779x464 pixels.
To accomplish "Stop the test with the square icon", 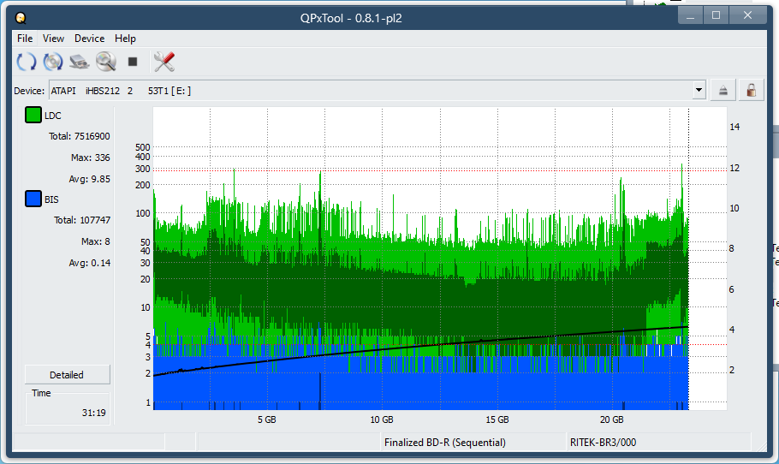I will (132, 62).
